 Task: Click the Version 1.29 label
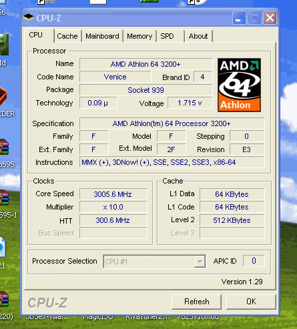(x=242, y=282)
